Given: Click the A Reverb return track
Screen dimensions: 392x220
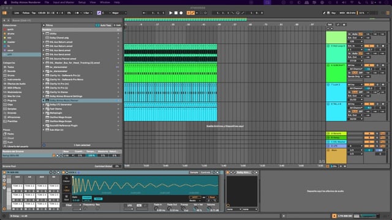Looking at the screenshot, I should click(336, 133).
